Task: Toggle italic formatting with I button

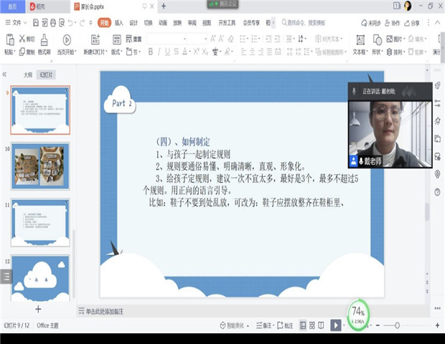Action: pyautogui.click(x=162, y=52)
